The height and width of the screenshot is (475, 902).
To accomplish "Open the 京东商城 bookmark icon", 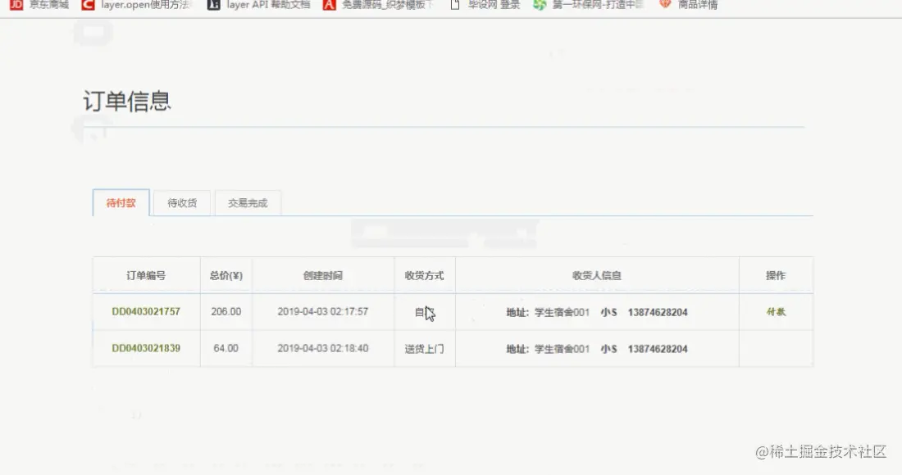I will [16, 5].
